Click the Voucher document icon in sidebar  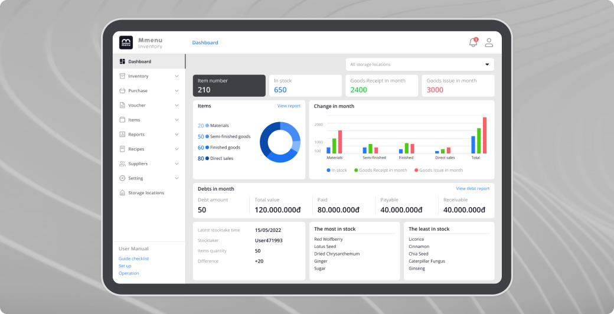[x=122, y=105]
